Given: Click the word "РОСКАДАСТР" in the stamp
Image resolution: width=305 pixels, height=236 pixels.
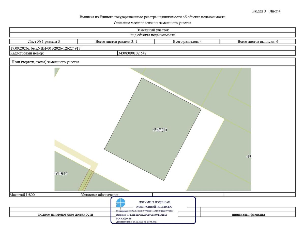Looking at the screenshot, I should pos(124,218).
